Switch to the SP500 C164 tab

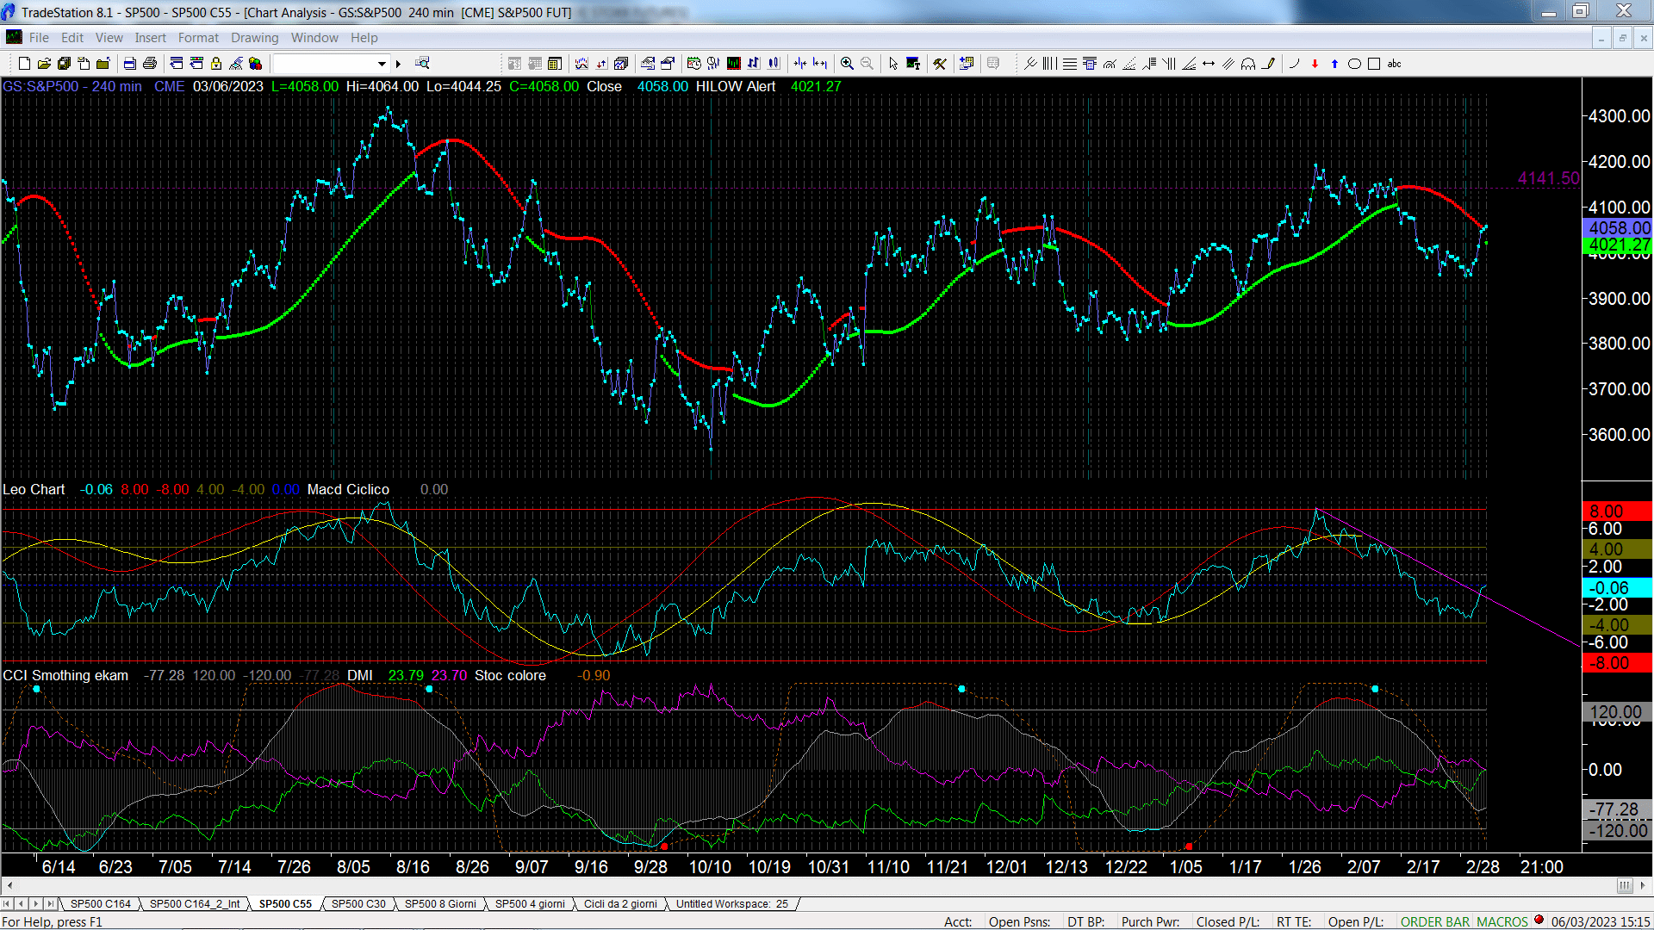[x=101, y=904]
